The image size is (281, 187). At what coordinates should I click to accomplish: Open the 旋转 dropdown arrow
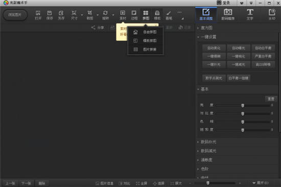click(113, 15)
